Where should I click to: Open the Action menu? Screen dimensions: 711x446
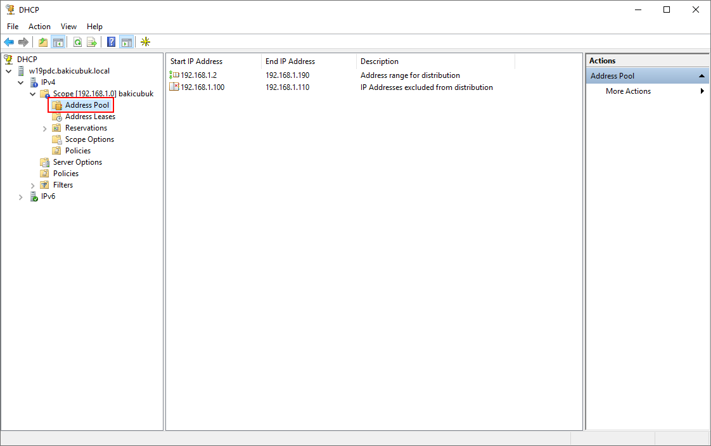click(39, 26)
